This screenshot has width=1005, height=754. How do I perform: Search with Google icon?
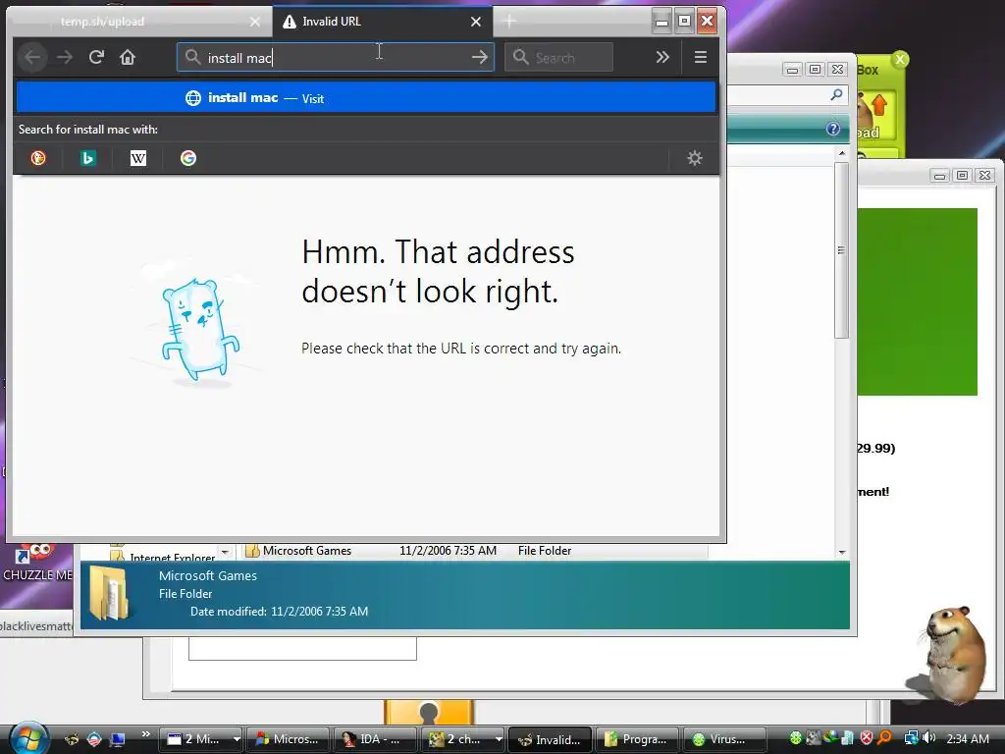tap(188, 158)
